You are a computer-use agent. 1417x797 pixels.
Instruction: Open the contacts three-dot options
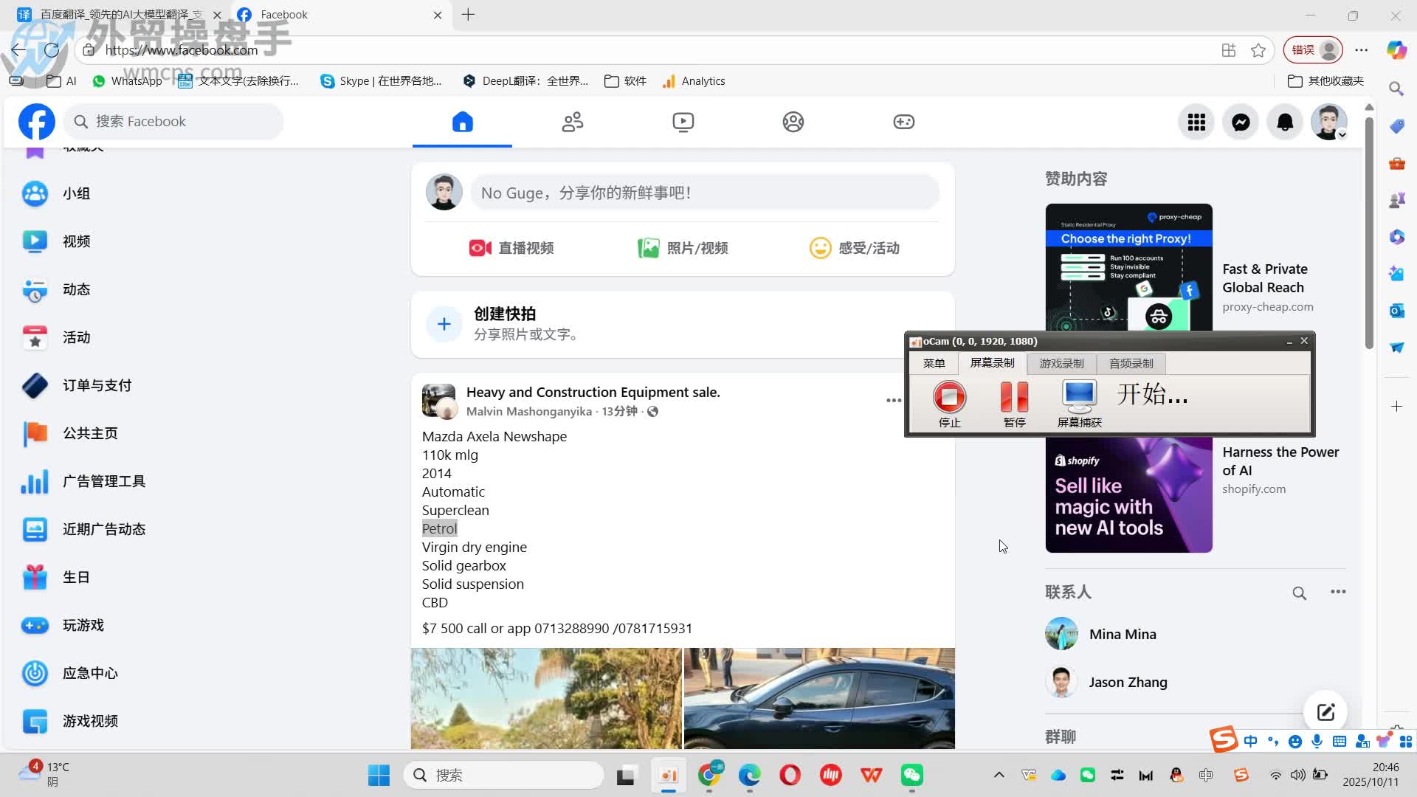[x=1337, y=592]
